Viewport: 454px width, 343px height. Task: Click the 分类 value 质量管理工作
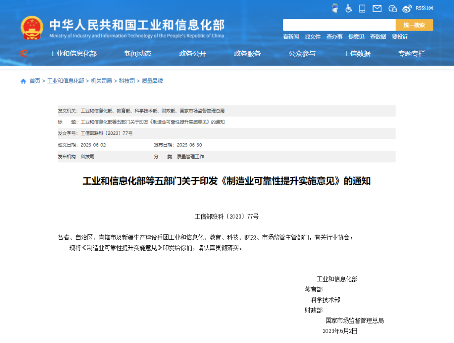(x=190, y=157)
